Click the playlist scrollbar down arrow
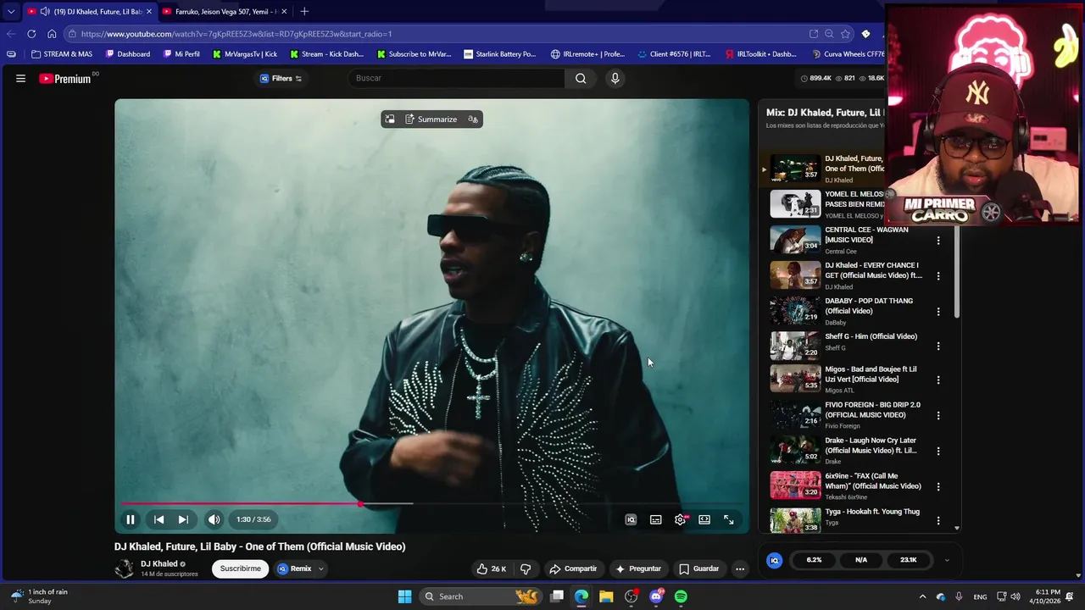Viewport: 1085px width, 610px height. (x=957, y=528)
